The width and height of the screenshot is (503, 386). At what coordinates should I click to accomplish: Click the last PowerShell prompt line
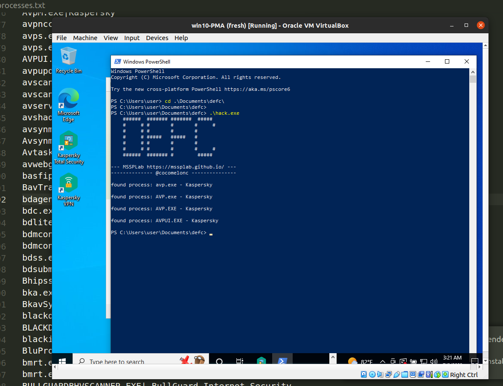coord(162,232)
